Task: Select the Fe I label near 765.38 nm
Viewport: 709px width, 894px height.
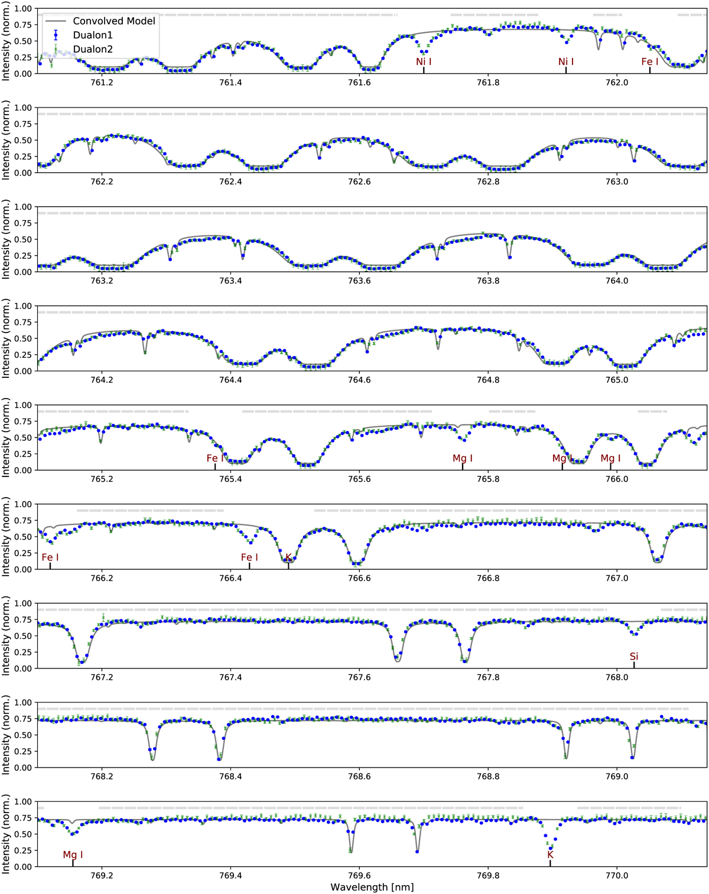Action: click(215, 458)
